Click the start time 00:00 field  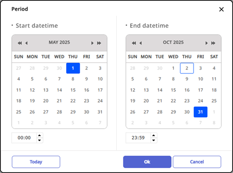click(x=24, y=138)
